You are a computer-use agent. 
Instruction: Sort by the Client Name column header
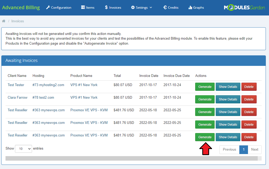coord(17,76)
